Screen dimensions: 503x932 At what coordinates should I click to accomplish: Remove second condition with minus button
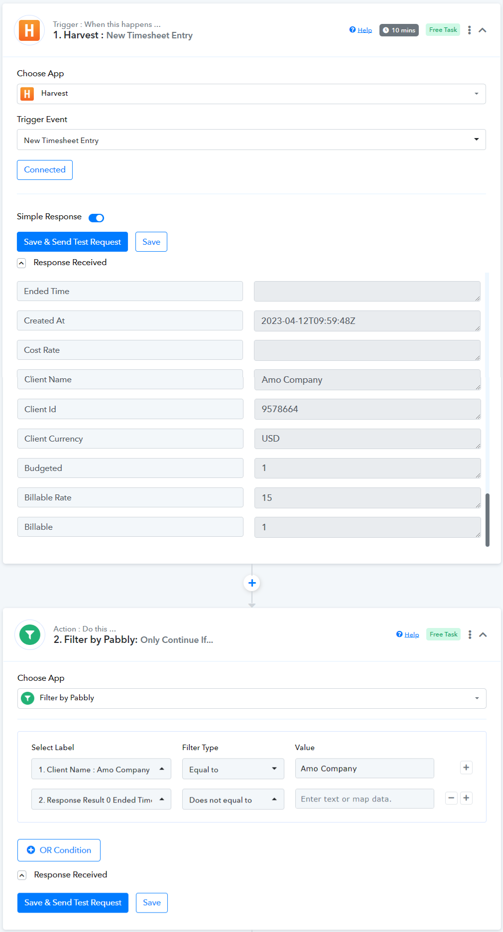tap(451, 798)
